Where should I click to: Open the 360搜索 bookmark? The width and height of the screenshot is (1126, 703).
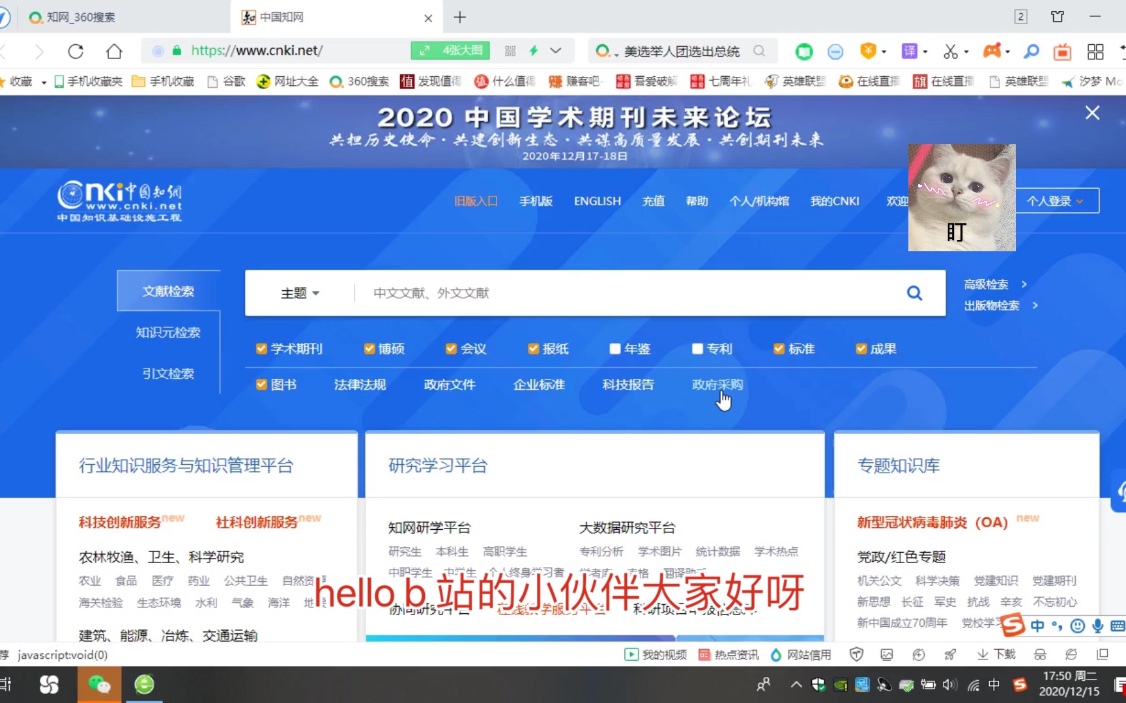(x=360, y=81)
